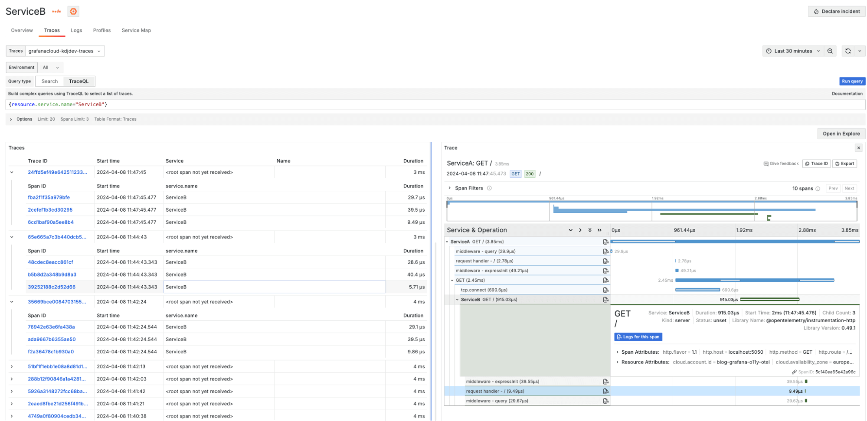Open the Service Map tab
Image resolution: width=867 pixels, height=421 pixels.
point(136,30)
